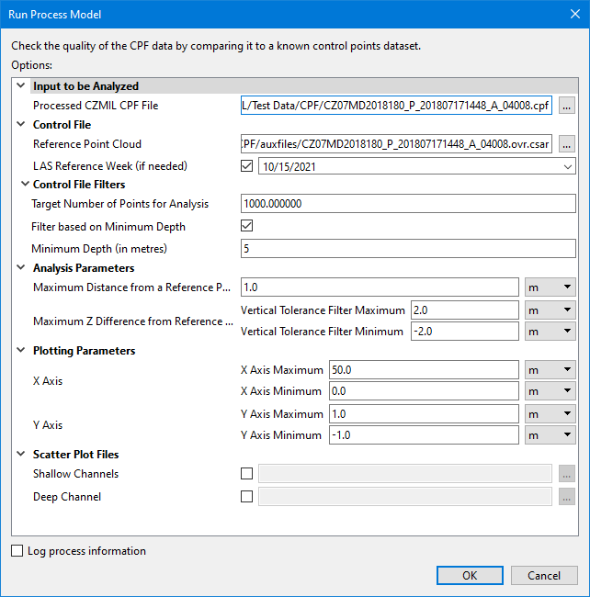Check Log process information box

(x=18, y=551)
